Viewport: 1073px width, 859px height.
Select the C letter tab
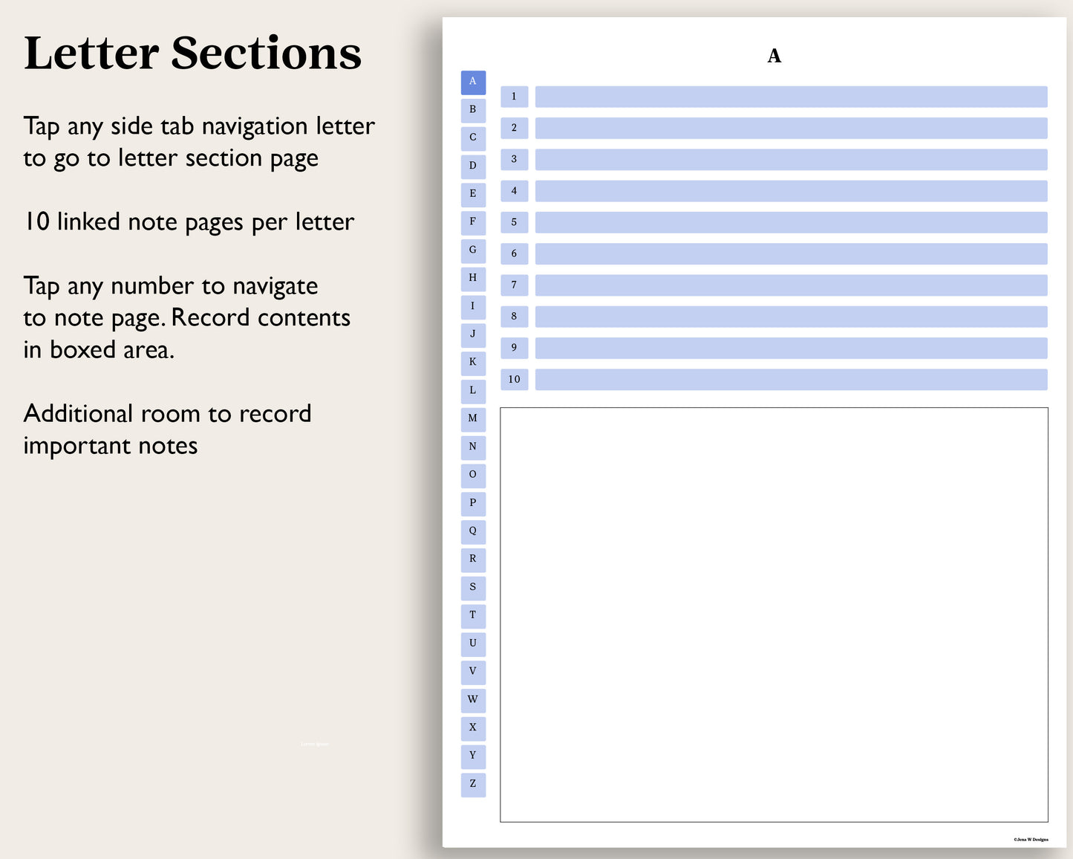[x=472, y=138]
